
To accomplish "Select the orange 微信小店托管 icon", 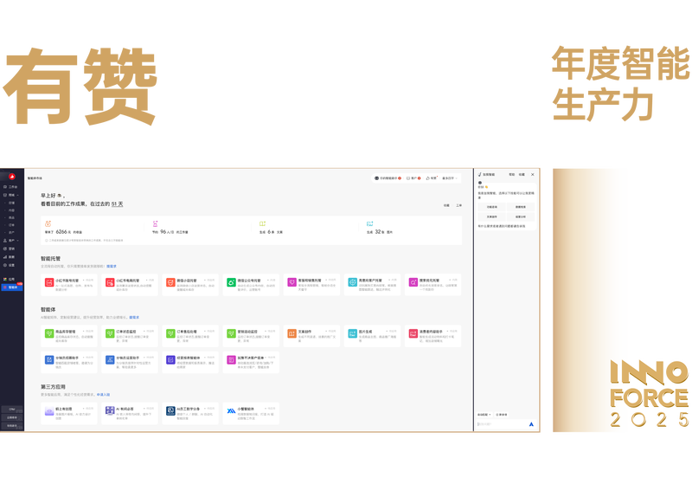I will [170, 282].
